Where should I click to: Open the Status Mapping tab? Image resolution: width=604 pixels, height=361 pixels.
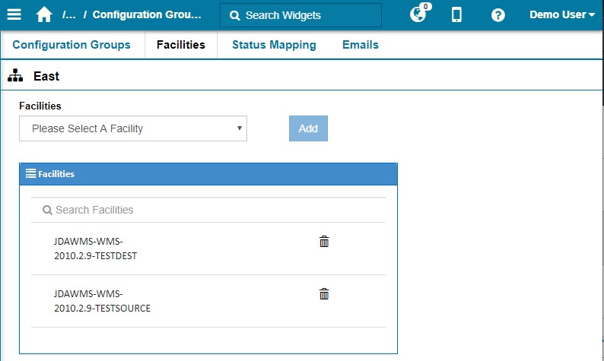pos(274,45)
